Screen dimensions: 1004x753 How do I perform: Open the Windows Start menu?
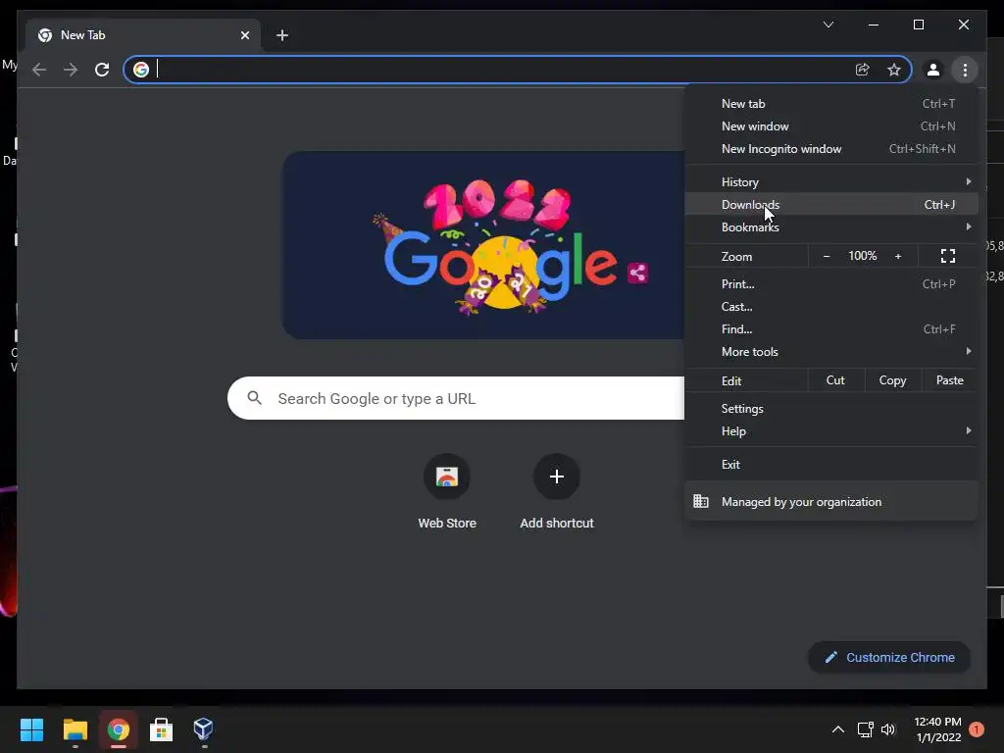click(x=31, y=729)
